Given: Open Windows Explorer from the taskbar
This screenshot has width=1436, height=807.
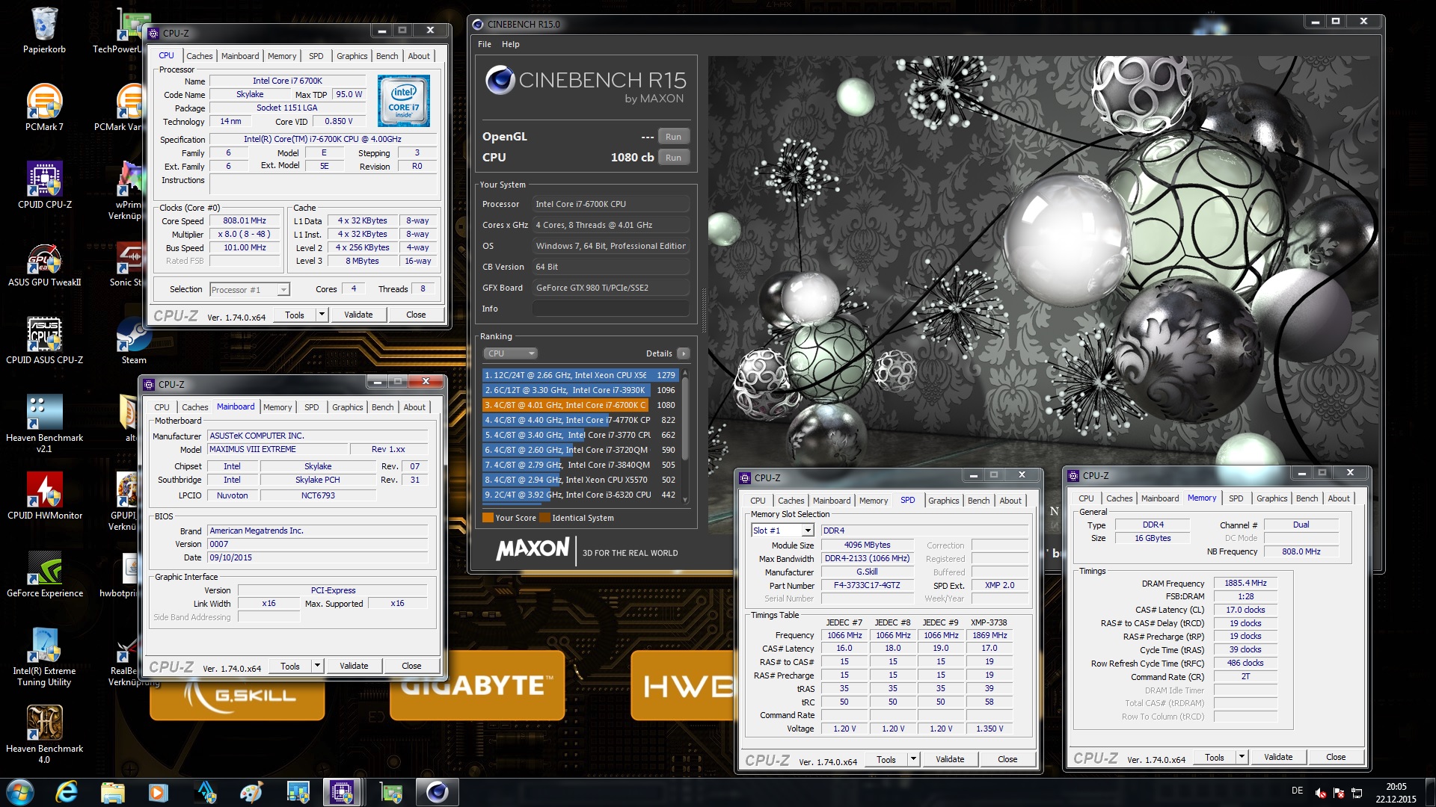Looking at the screenshot, I should (112, 792).
